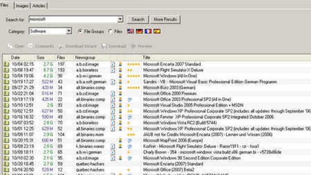Click info icon in Microsoft Fenster XP row
Screen dimensions: 311x175
click(x=113, y=117)
